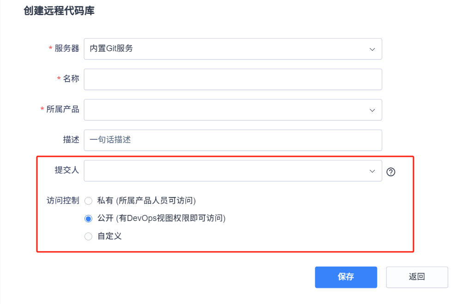473x304 pixels.
Task: Click the 创建远程代码库 page heading
Action: coord(59,11)
